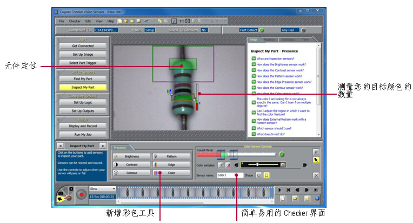Click the new filmstrip icon below playback controls
413x223 pixels.
pos(282,198)
